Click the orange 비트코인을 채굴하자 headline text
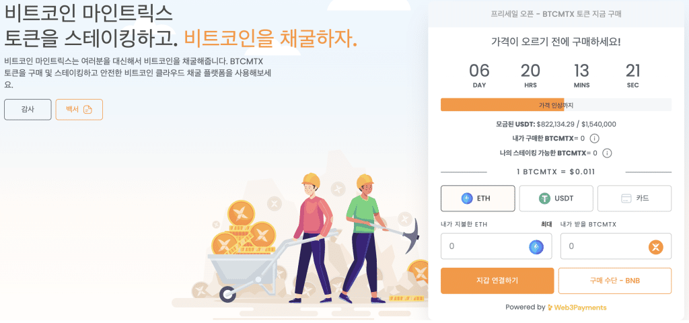The image size is (689, 323). click(x=270, y=39)
